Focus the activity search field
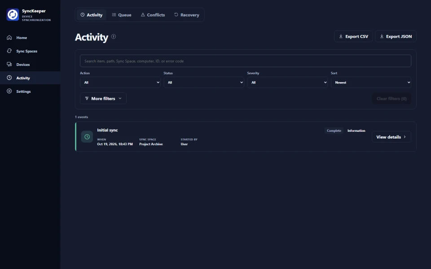 point(246,61)
